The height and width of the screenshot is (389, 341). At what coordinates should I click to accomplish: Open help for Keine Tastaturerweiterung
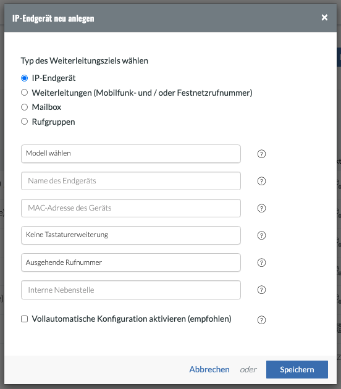tap(261, 235)
